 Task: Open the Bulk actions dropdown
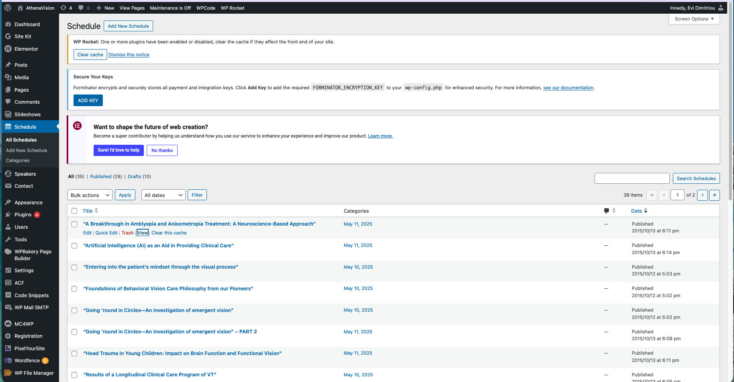pyautogui.click(x=90, y=195)
